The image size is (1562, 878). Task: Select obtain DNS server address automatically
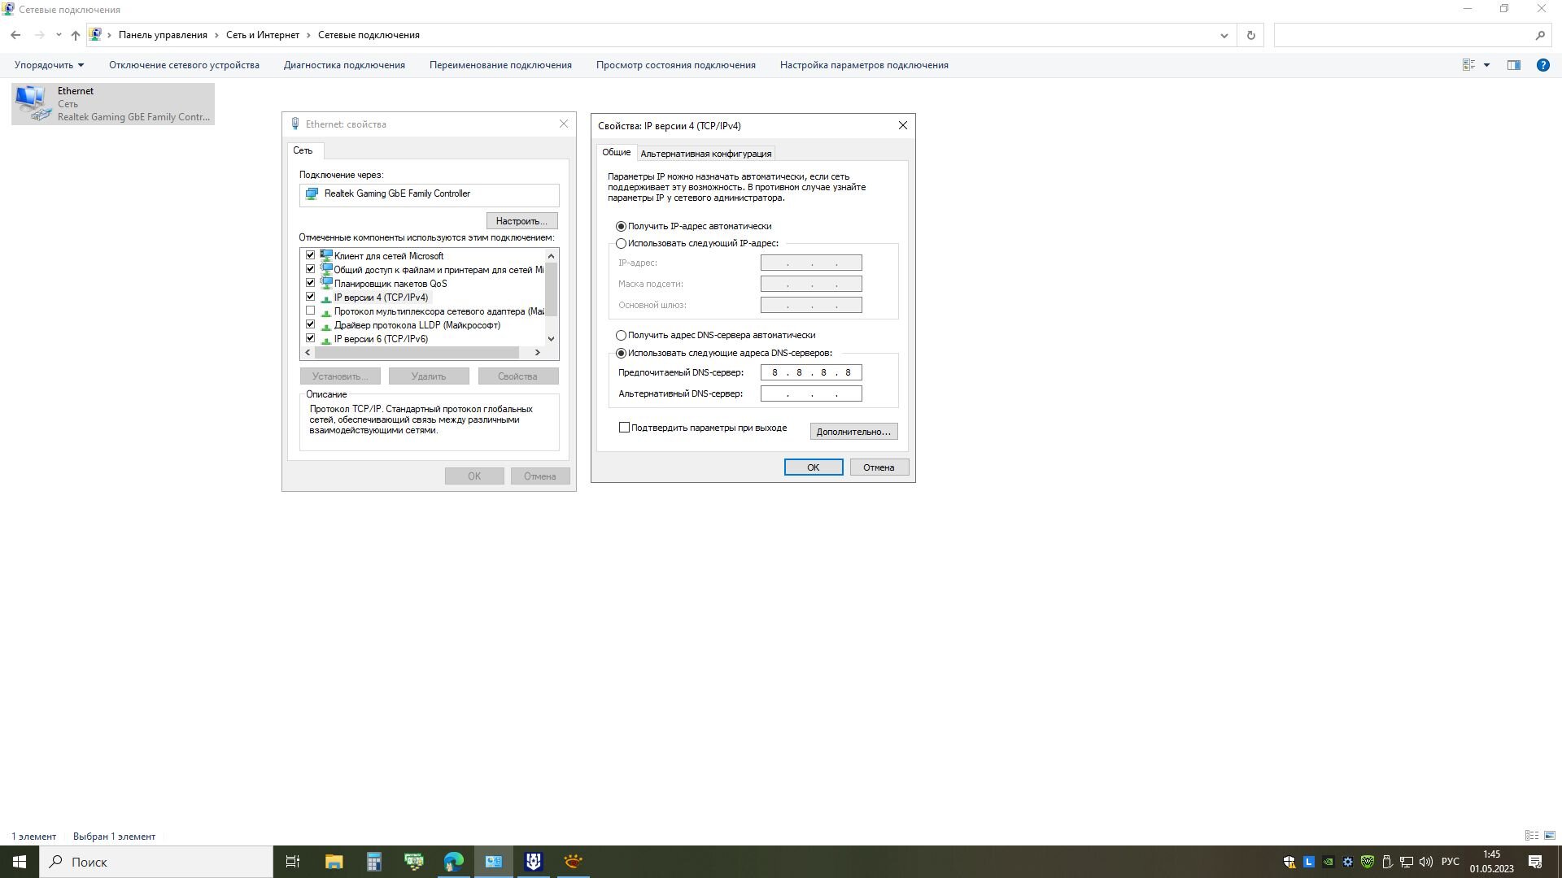click(x=622, y=335)
